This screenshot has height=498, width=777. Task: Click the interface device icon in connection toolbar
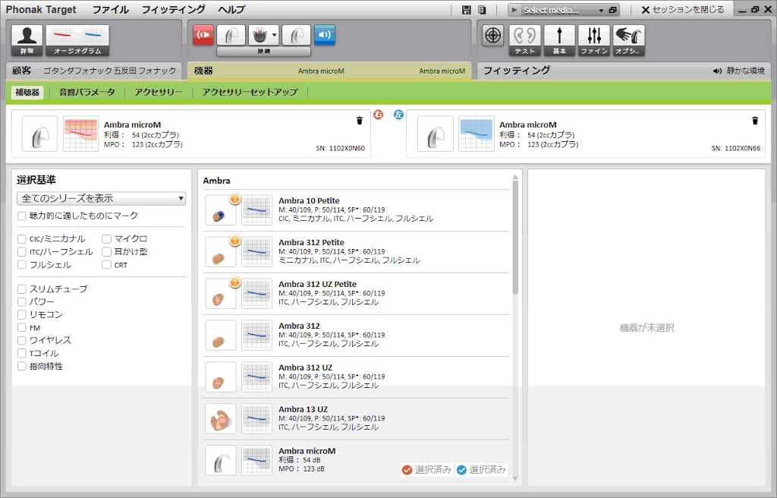(x=260, y=35)
